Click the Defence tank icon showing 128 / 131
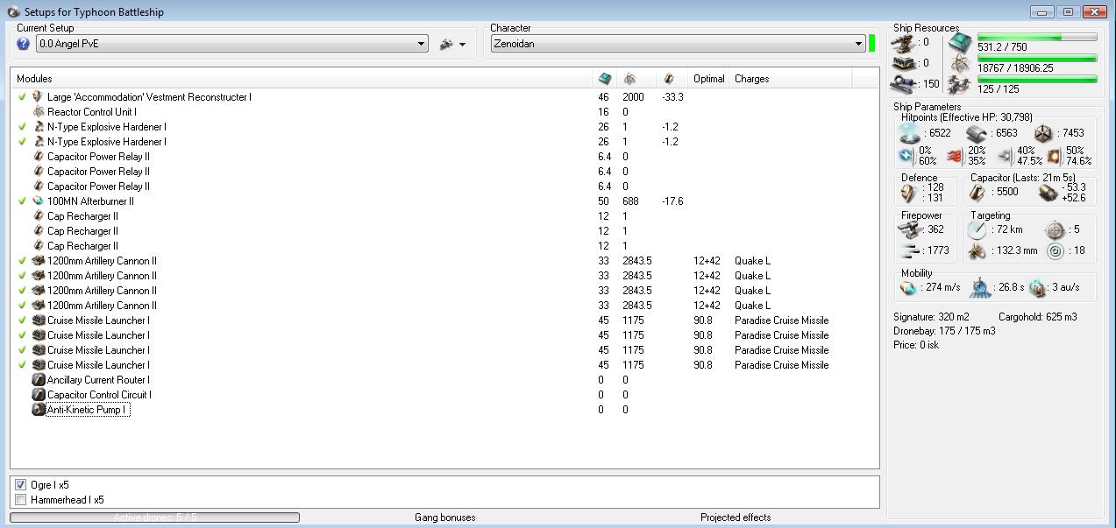The height and width of the screenshot is (528, 1116). pyautogui.click(x=908, y=193)
